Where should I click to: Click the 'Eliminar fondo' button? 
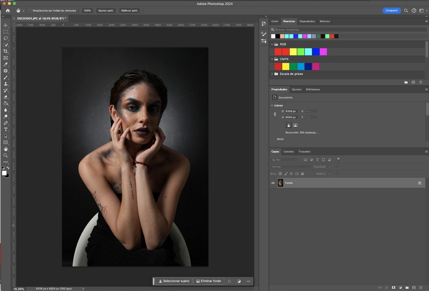point(209,281)
